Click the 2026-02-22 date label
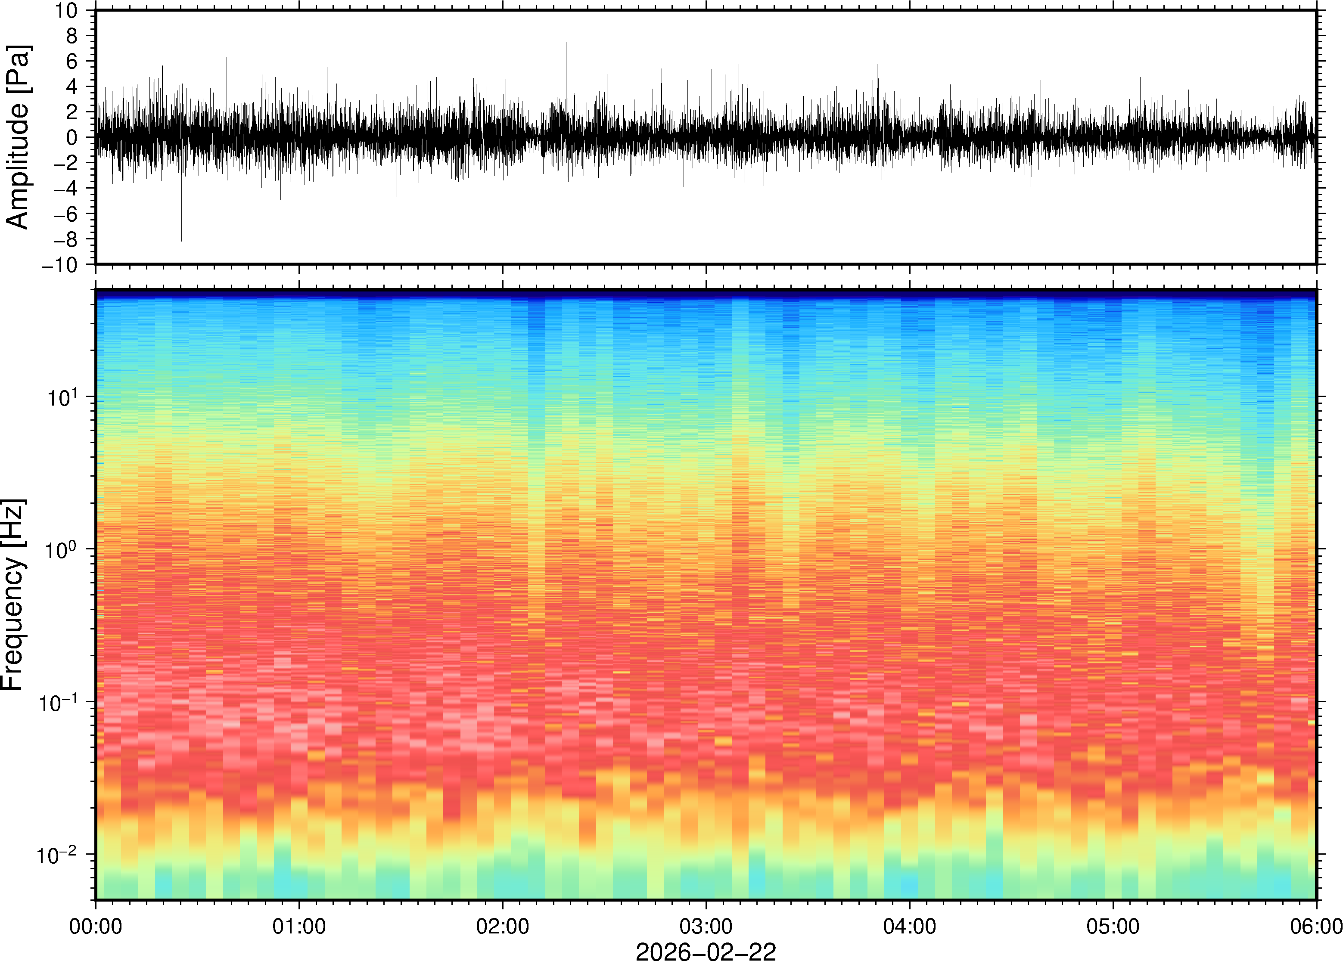Viewport: 1343px width, 961px height. click(x=706, y=951)
